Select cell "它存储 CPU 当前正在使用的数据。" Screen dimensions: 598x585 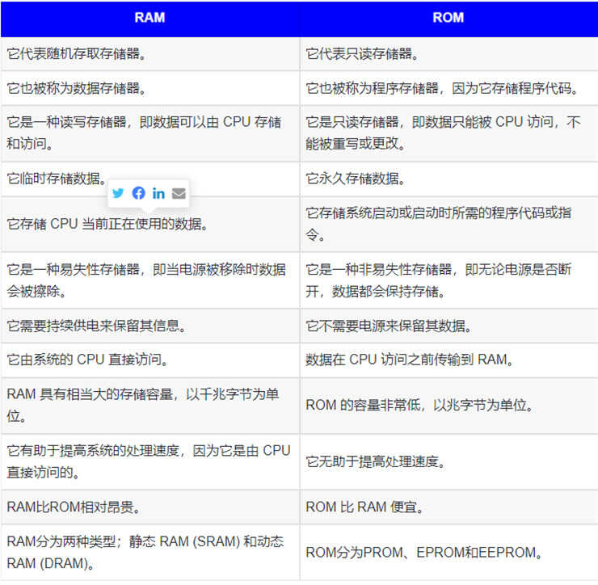(x=149, y=224)
